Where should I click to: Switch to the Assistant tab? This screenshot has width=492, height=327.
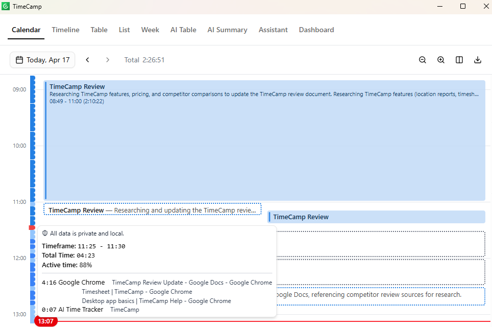[x=273, y=30]
